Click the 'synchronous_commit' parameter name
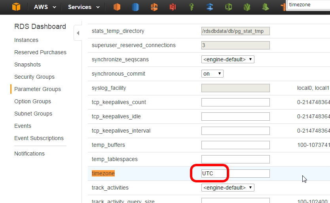330x203 pixels. click(118, 74)
